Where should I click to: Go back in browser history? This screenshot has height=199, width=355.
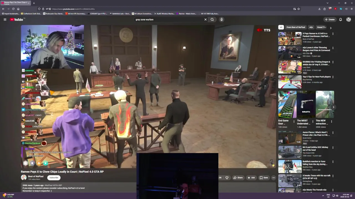pos(3,9)
